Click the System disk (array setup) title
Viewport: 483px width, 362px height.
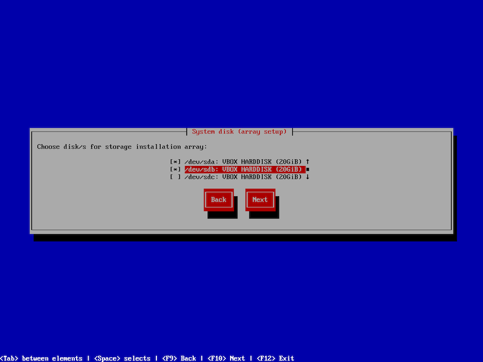point(239,132)
